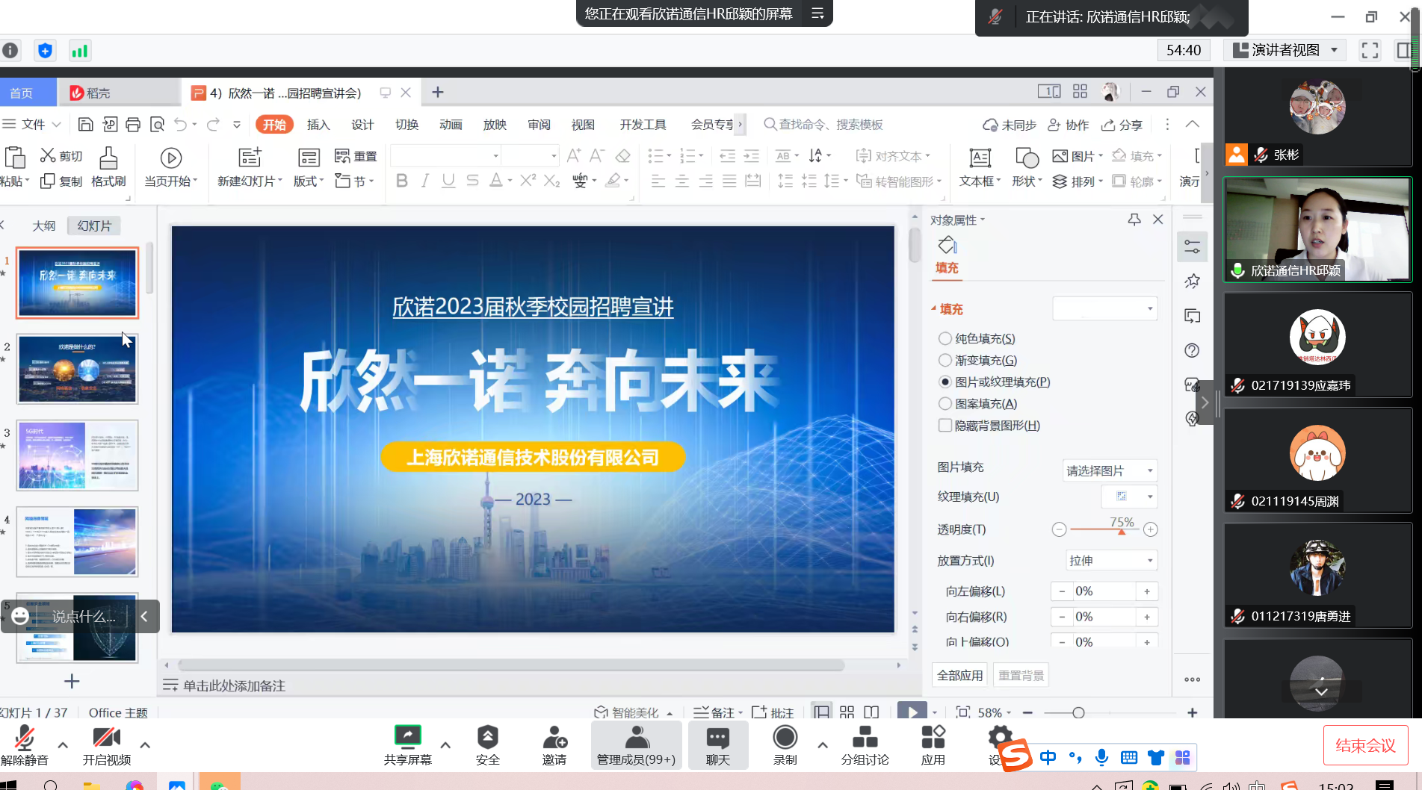This screenshot has width=1422, height=790.
Task: Click the zoom slider in status bar
Action: 1078,712
